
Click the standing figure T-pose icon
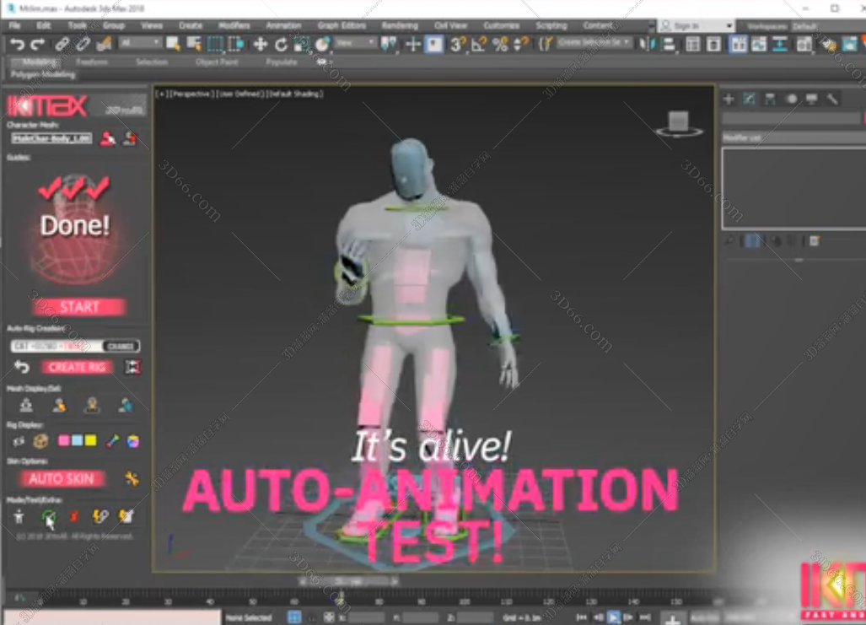[19, 517]
